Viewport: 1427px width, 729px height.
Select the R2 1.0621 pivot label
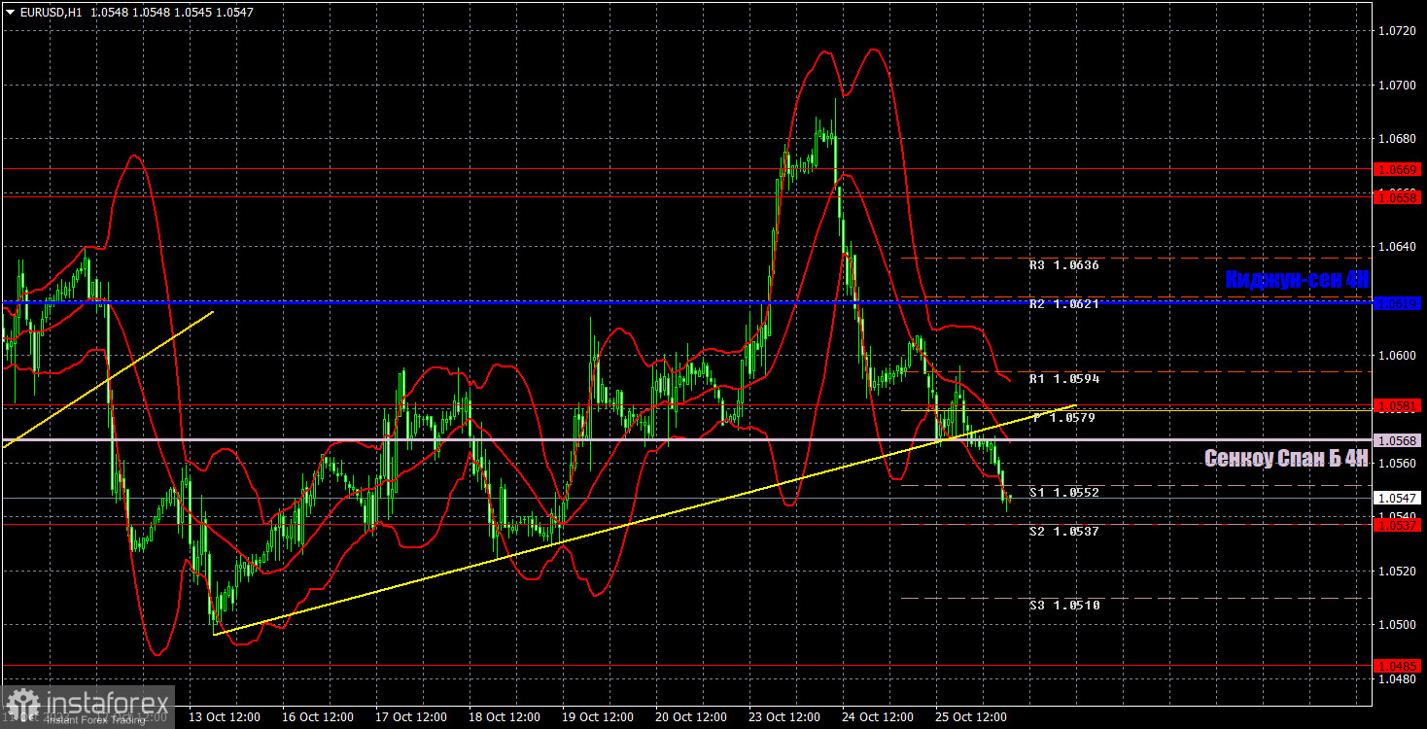click(1064, 304)
